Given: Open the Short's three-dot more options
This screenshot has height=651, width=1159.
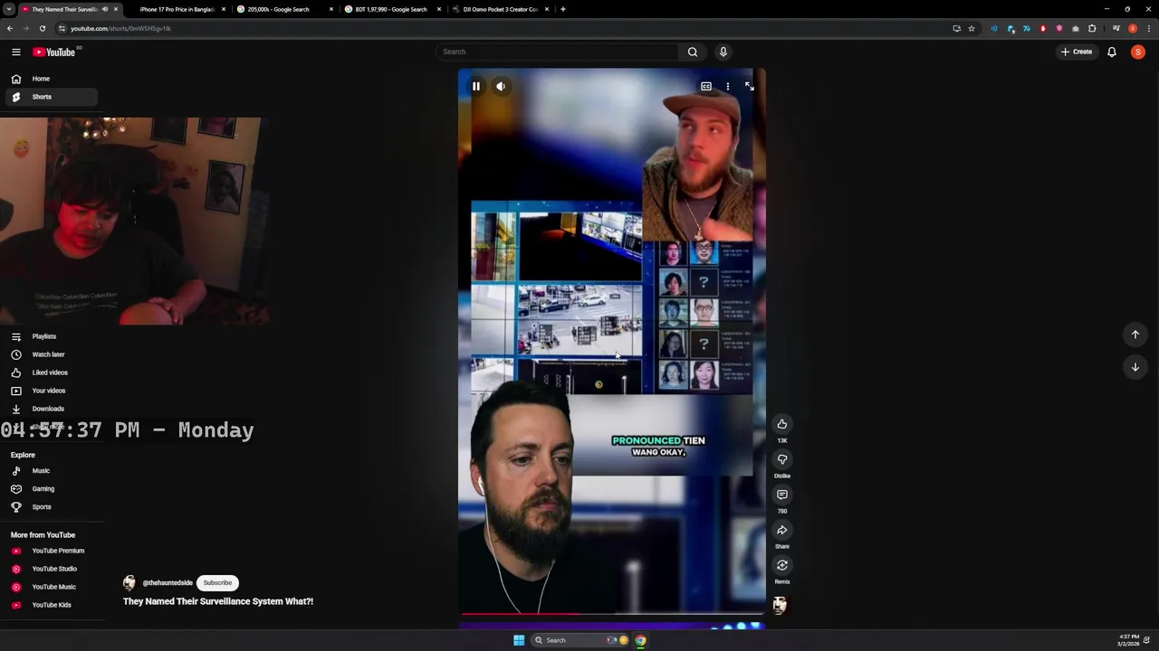Looking at the screenshot, I should coord(727,86).
